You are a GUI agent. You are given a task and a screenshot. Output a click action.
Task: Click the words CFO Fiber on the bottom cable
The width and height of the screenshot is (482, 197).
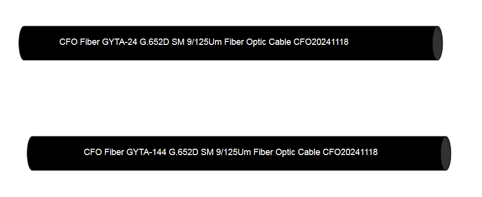click(104, 152)
